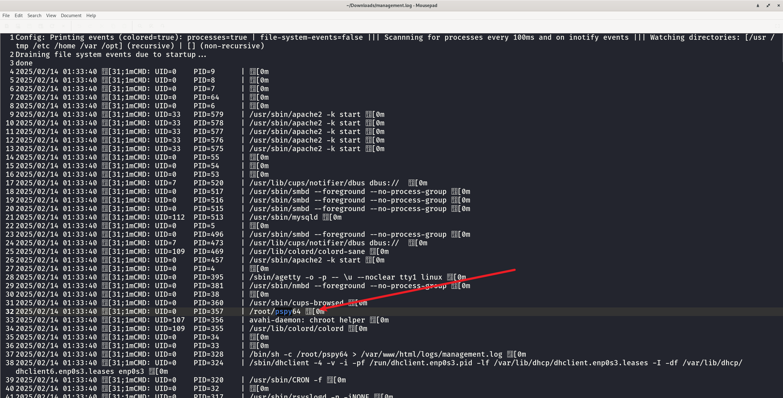Click the Open file toolbar icon

click(x=18, y=26)
